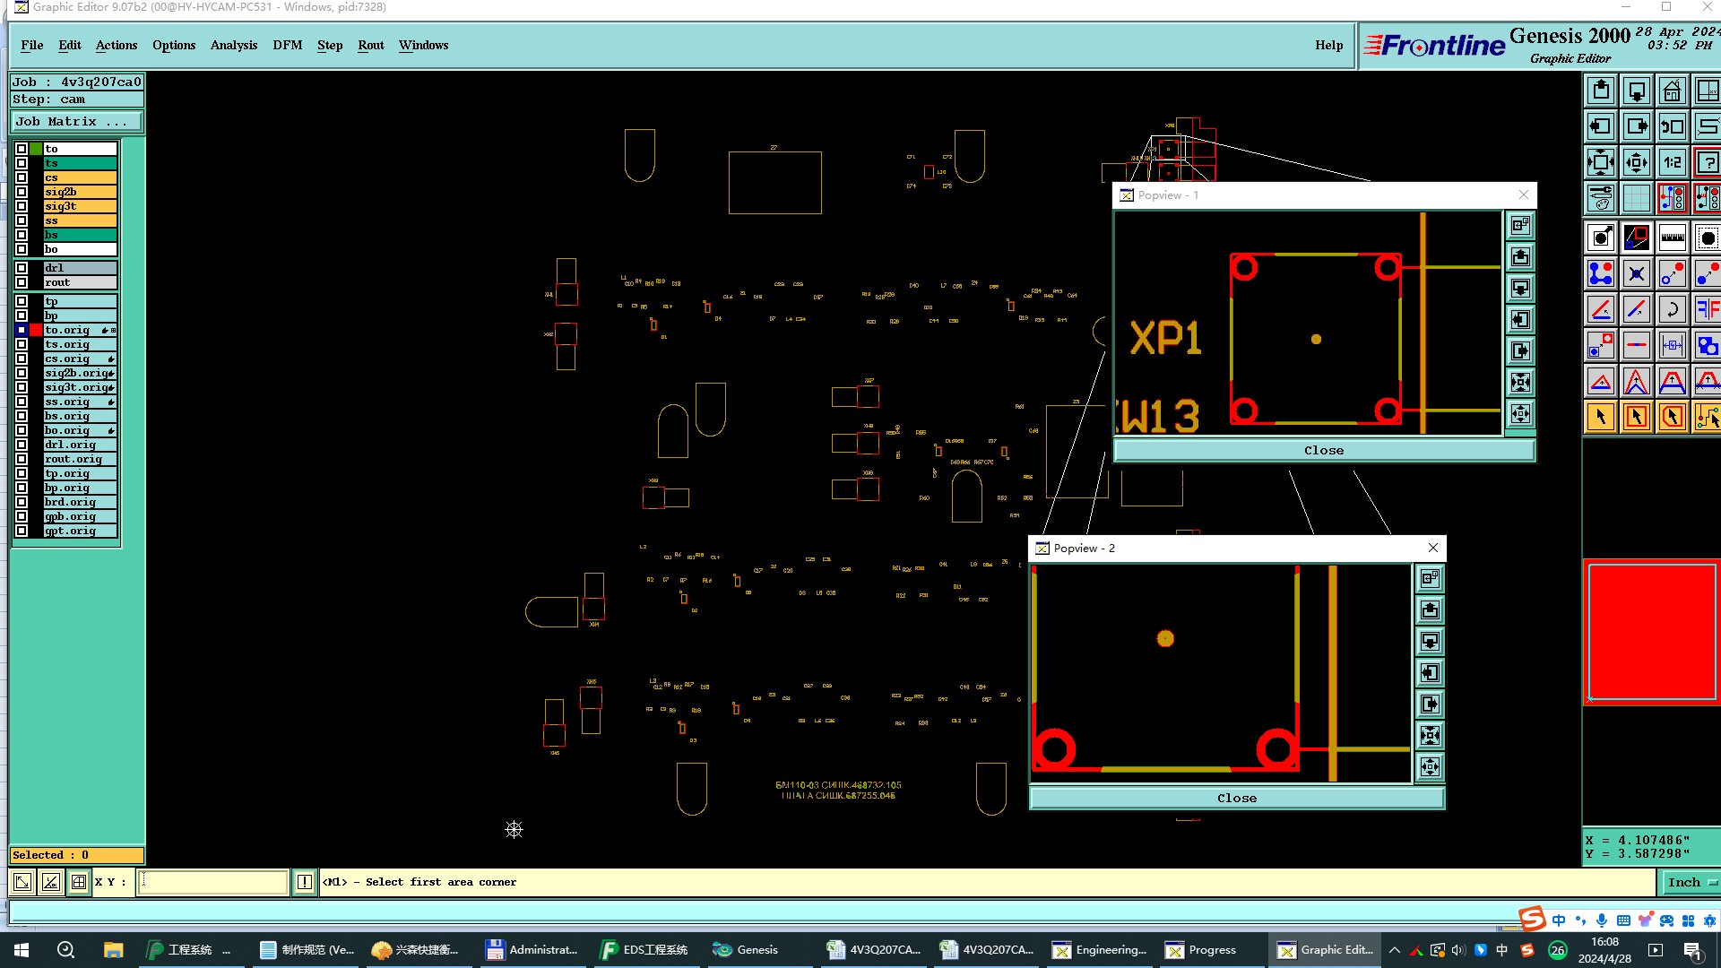Click the red color swatch of to.orig
1721x968 pixels.
click(x=36, y=331)
